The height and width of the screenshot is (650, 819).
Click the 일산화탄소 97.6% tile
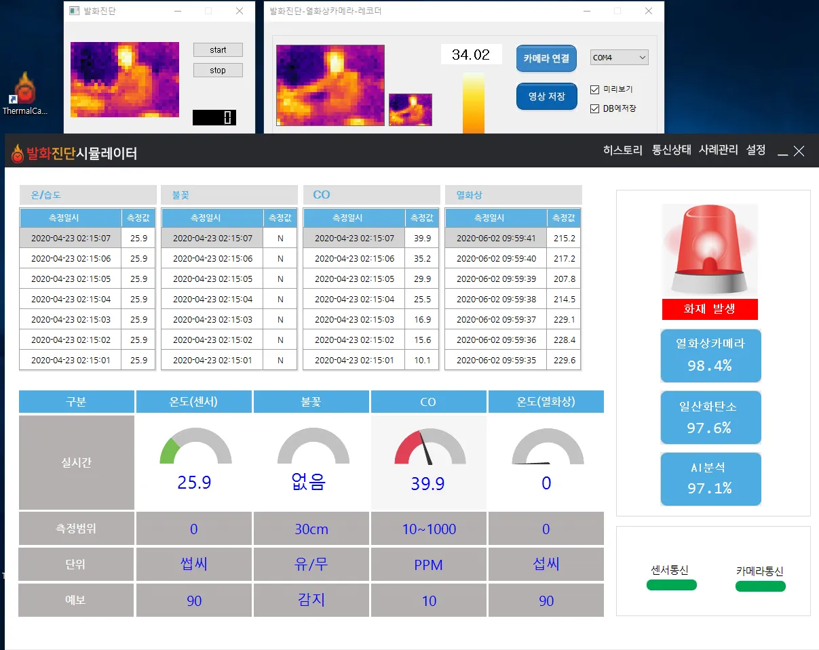tap(711, 418)
